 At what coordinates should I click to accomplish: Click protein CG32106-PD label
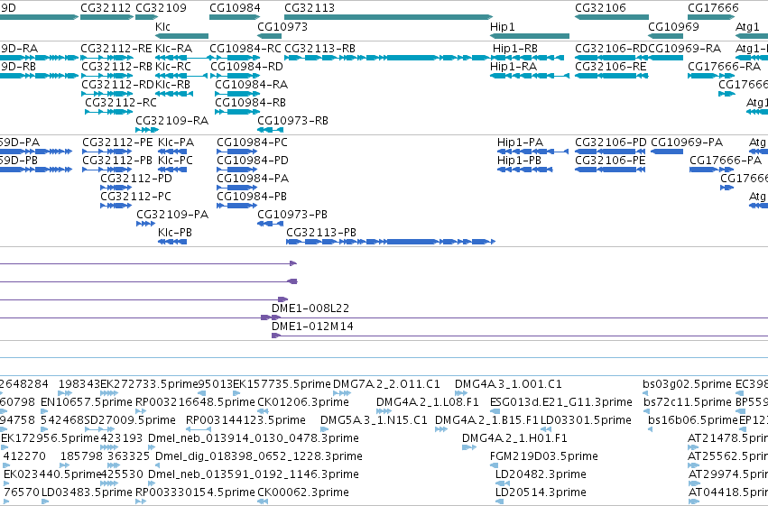pos(611,143)
